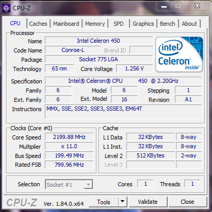This screenshot has width=212, height=212.
Task: Click the Multiplier value 'x 11.0'
Action: 69,146
